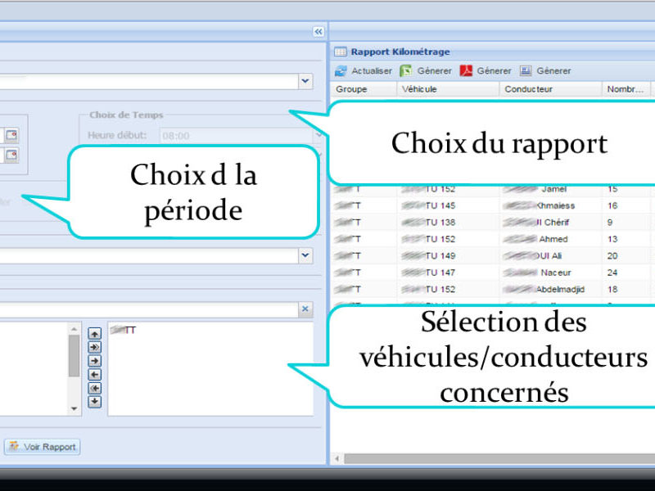Click the Véhicule column header
Image resolution: width=655 pixels, height=491 pixels.
[419, 89]
